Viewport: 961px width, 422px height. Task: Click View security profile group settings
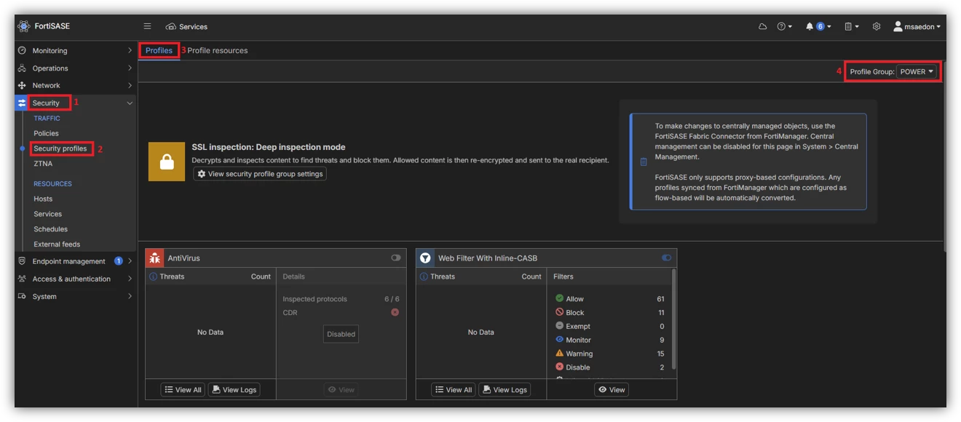(260, 174)
